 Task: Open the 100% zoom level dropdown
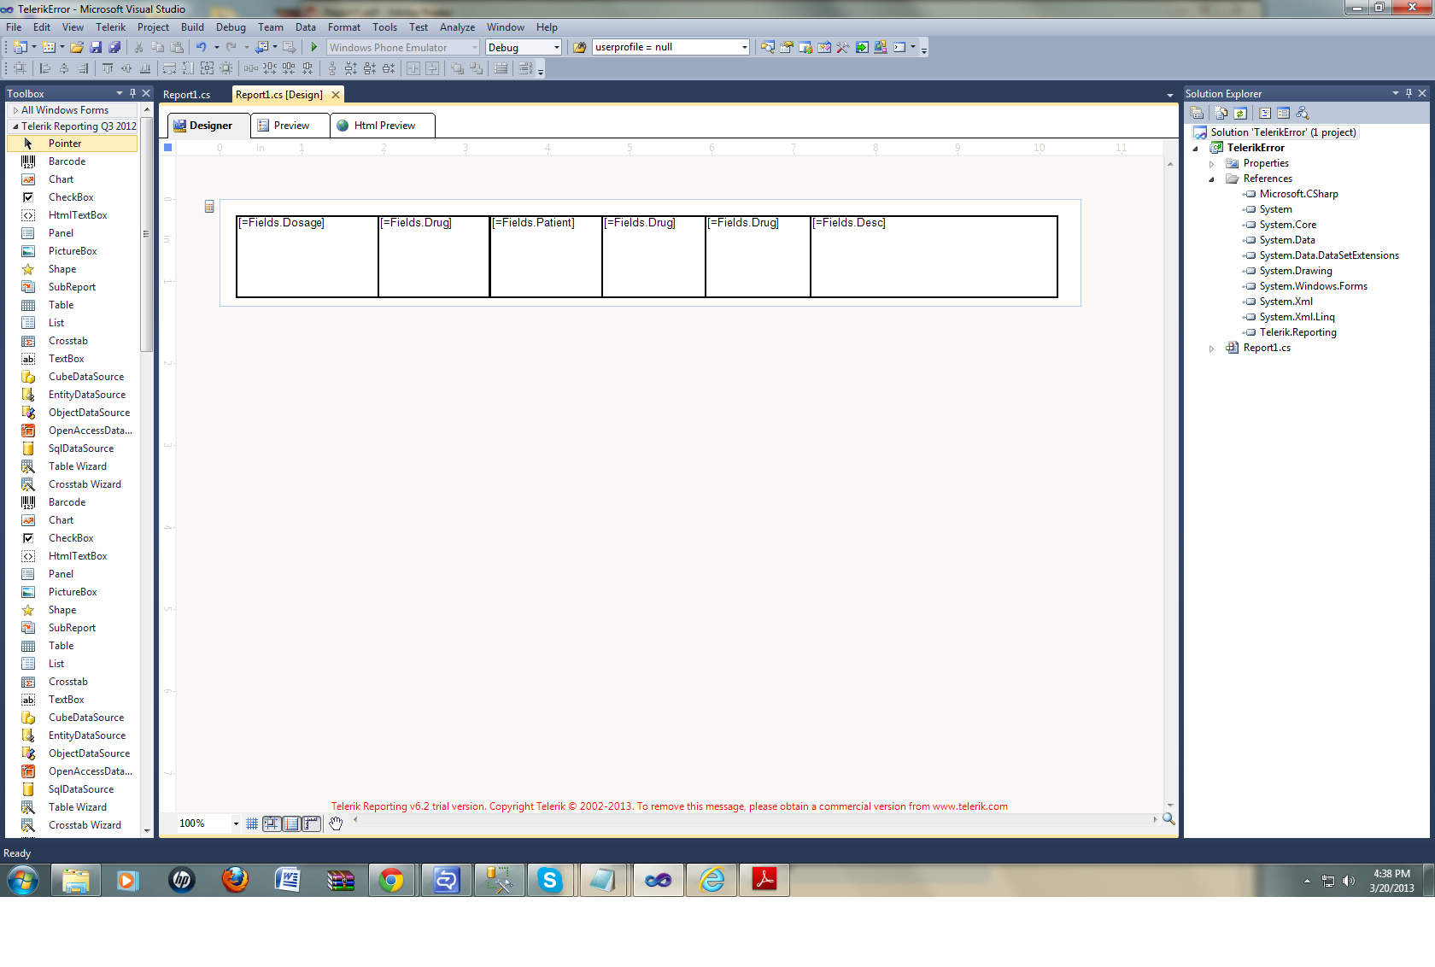(x=235, y=823)
